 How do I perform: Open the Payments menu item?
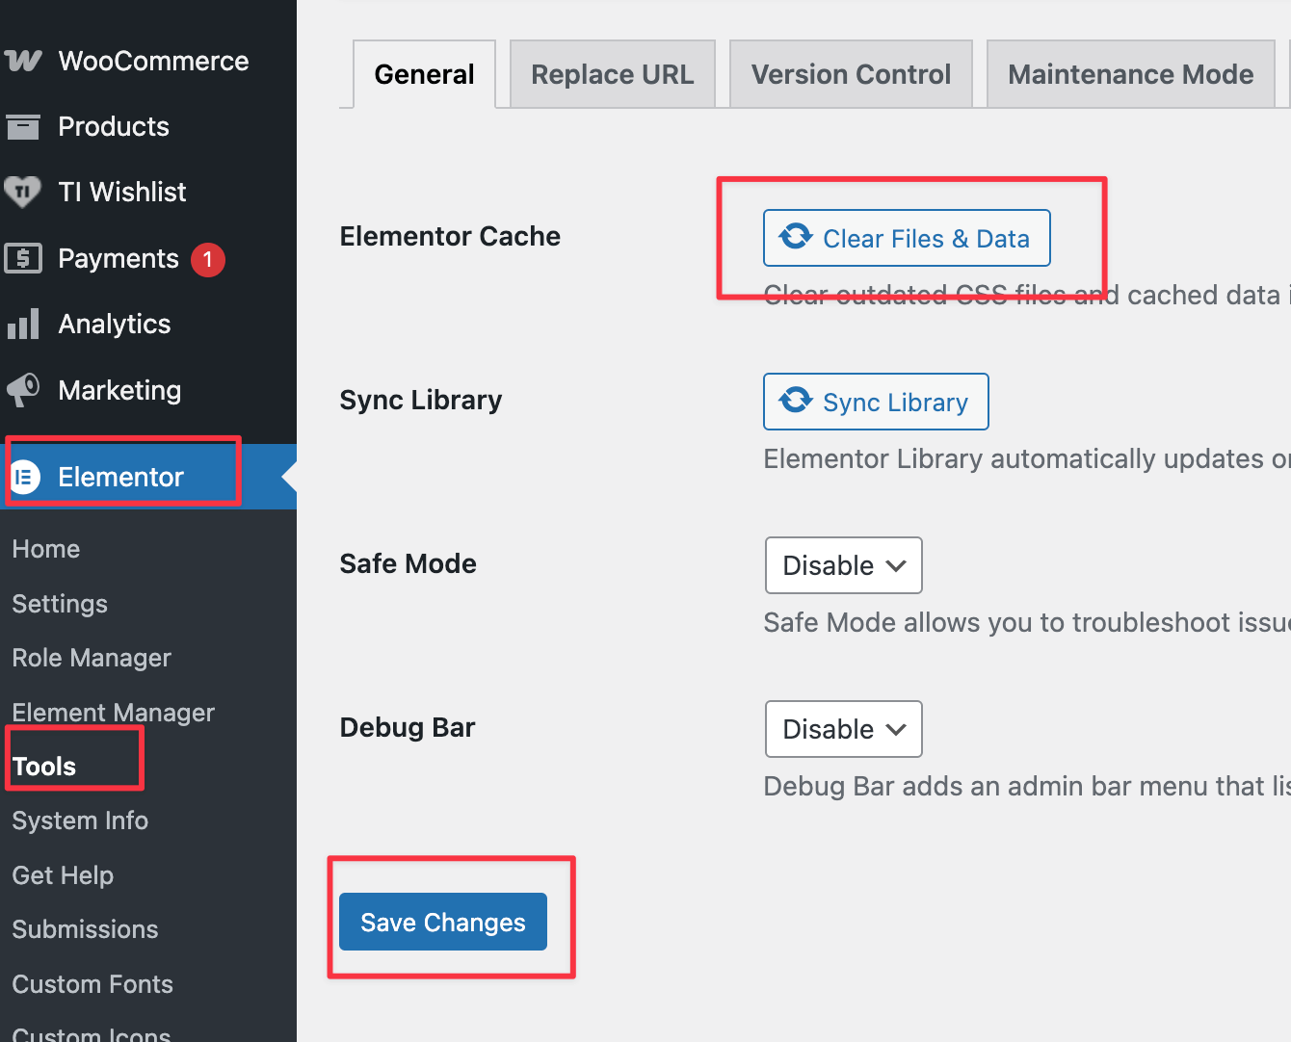pos(119,258)
